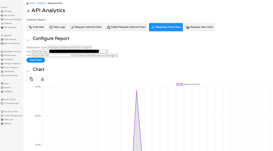This screenshot has width=273, height=151.
Task: Open the Virus Scan API dropdown
Action: pyautogui.click(x=52, y=55)
